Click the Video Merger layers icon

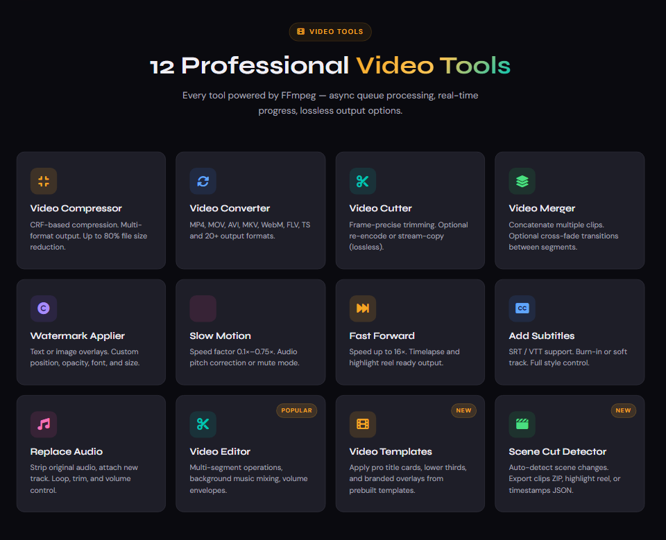pos(522,182)
